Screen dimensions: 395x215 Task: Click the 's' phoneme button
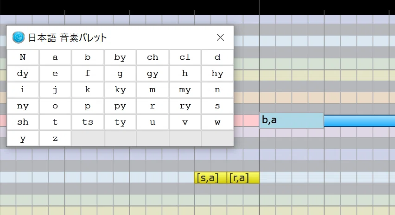click(x=217, y=106)
